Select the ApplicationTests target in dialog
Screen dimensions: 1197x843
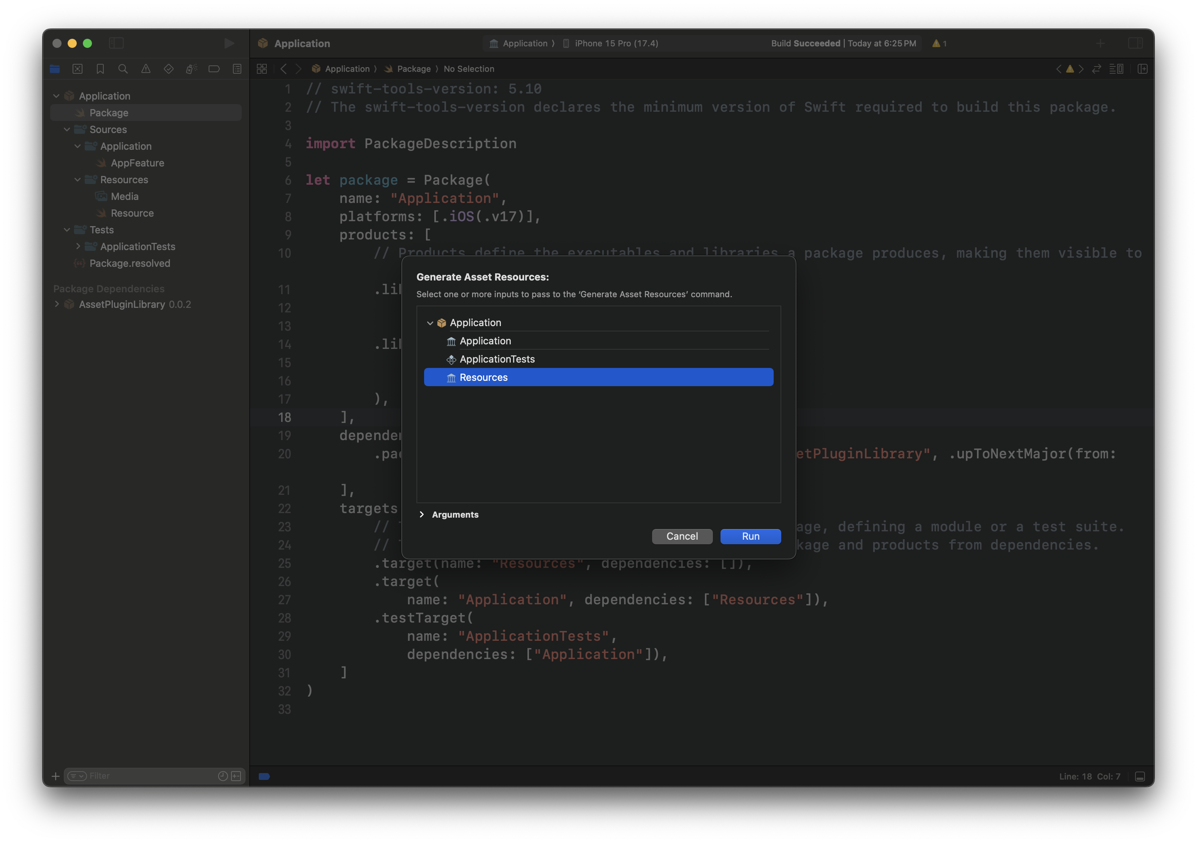tap(598, 359)
